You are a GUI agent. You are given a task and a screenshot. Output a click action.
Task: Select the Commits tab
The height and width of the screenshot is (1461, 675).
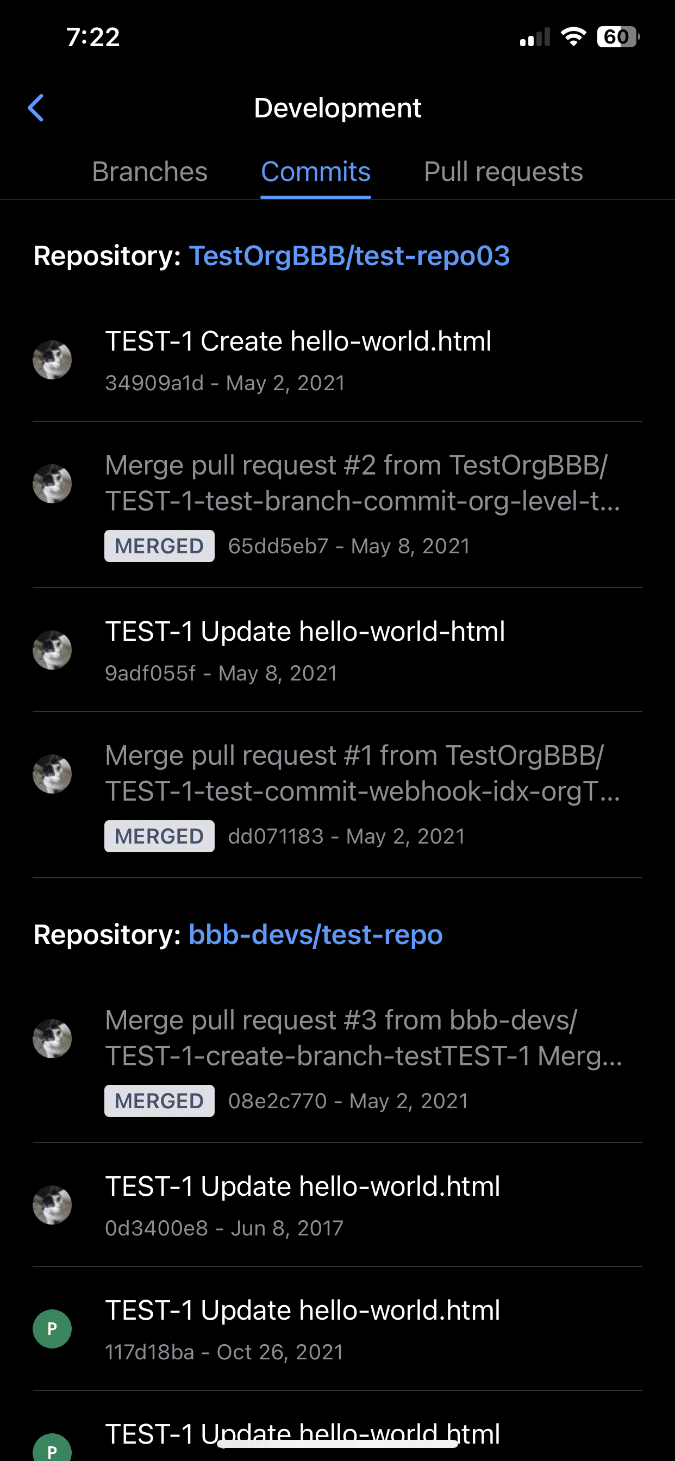click(315, 172)
